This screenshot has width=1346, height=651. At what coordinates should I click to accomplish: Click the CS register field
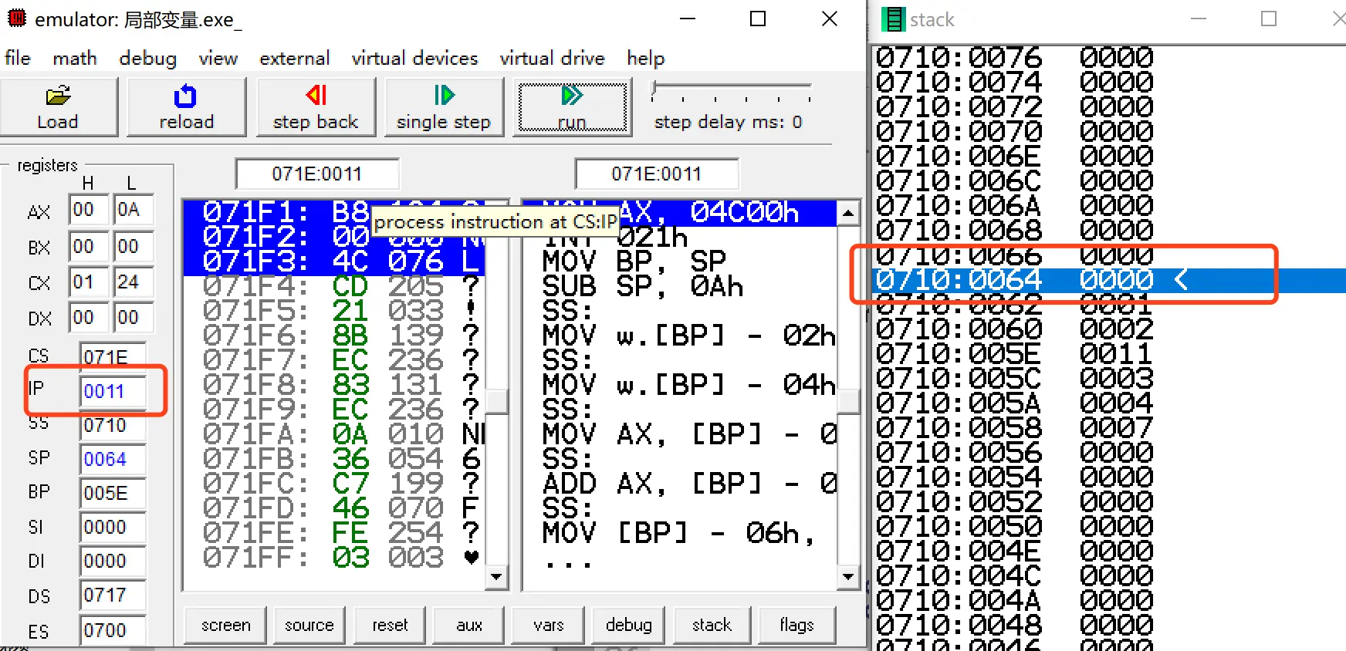(112, 356)
